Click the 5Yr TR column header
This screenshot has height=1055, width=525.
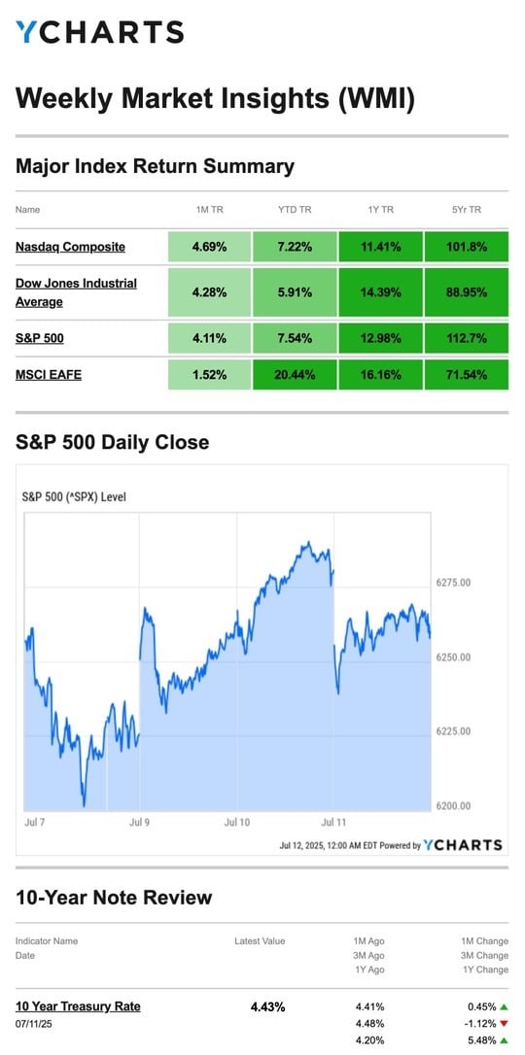pyautogui.click(x=467, y=210)
